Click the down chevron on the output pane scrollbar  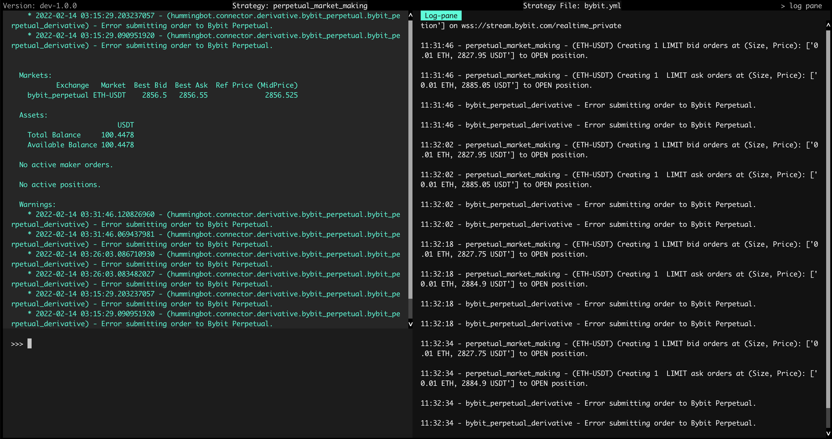410,324
